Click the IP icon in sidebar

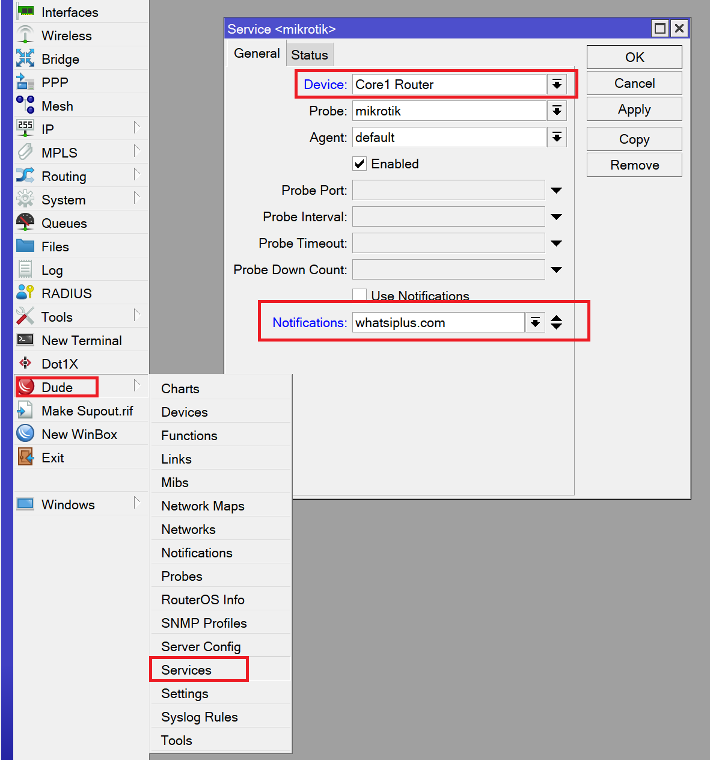25,129
